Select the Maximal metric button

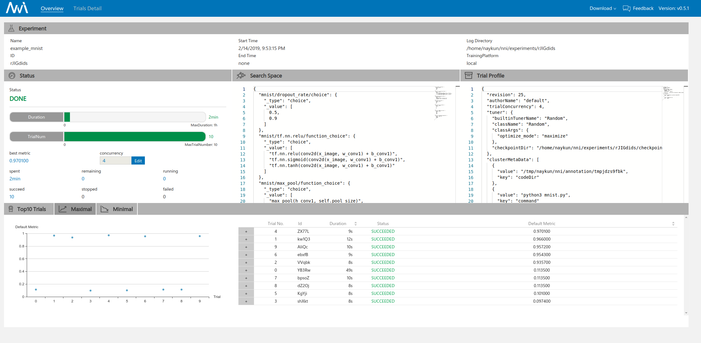pos(75,209)
